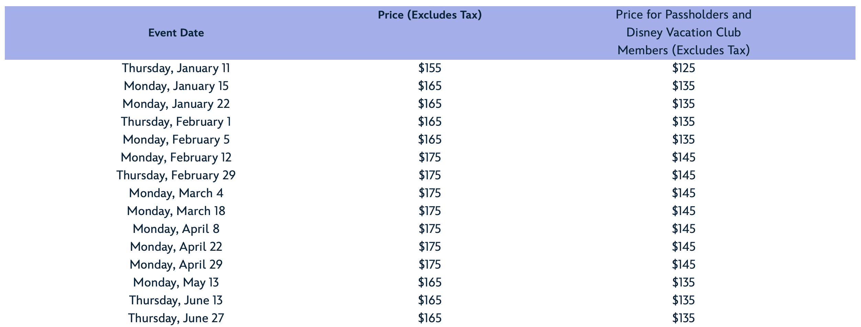Select the Thursday, January 11 date cell

coord(176,68)
